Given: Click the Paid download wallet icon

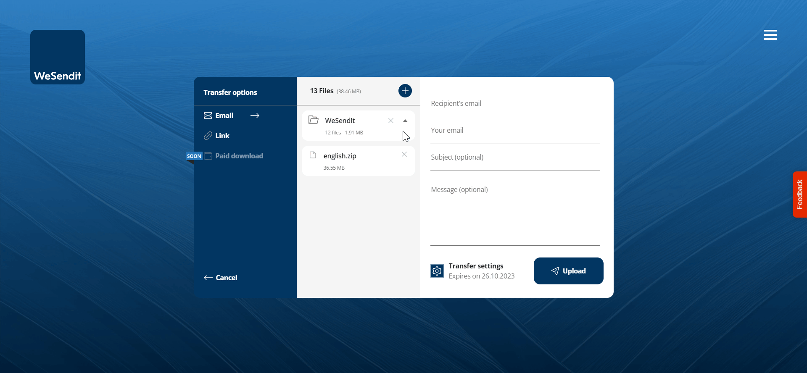Looking at the screenshot, I should click(x=208, y=156).
